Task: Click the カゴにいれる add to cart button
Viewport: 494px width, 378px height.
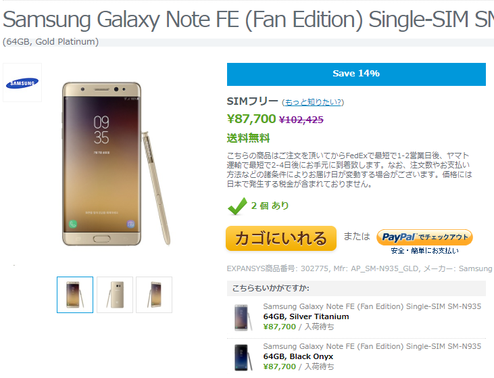Action: click(281, 238)
